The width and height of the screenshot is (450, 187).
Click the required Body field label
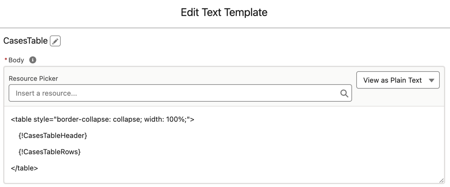(16, 60)
